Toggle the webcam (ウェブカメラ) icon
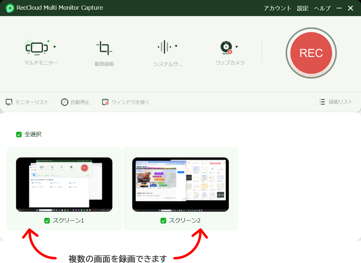 coord(226,48)
